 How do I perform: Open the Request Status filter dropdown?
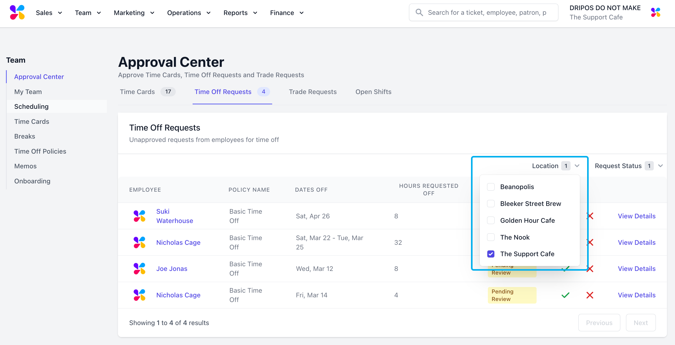click(x=628, y=166)
